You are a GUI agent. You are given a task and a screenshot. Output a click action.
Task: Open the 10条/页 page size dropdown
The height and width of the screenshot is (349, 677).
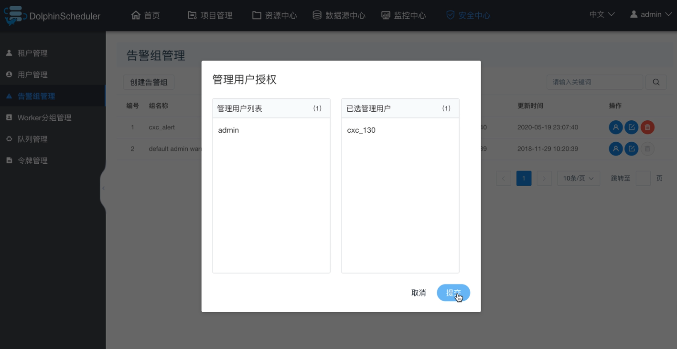click(578, 178)
